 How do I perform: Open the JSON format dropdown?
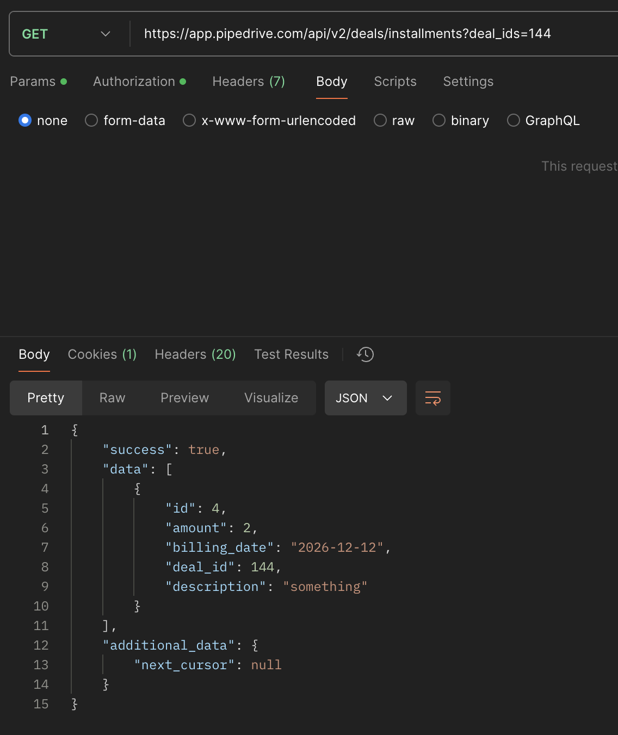pos(365,398)
